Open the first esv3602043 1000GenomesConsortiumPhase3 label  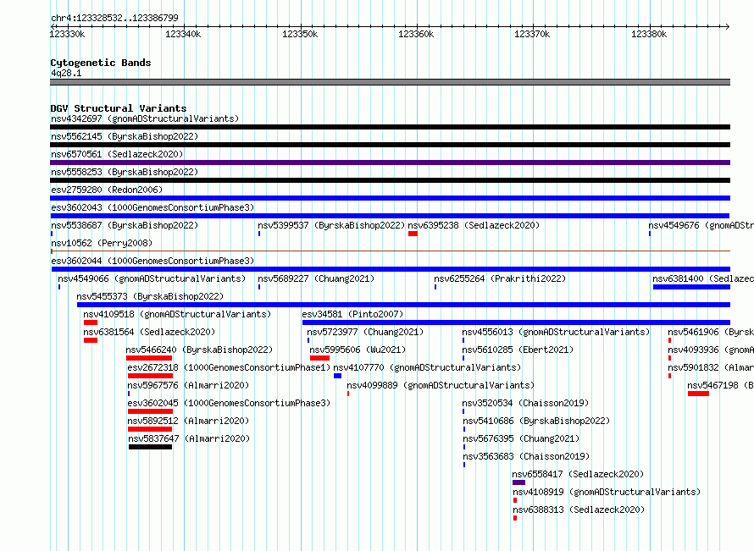point(152,207)
